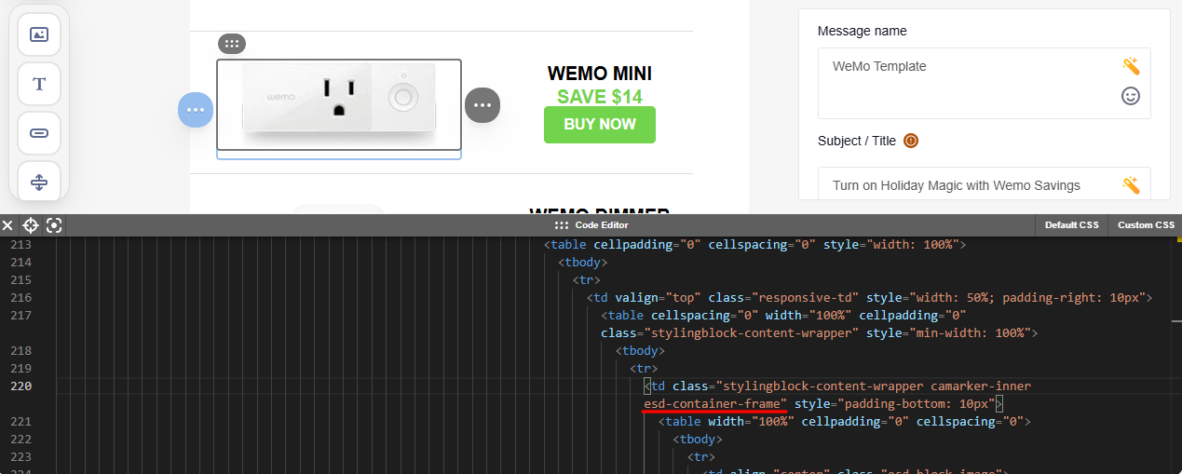Click the code on line 213 with table cellpadding
This screenshot has height=474, width=1182.
755,245
